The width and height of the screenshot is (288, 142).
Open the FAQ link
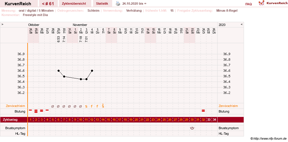pos(248,4)
